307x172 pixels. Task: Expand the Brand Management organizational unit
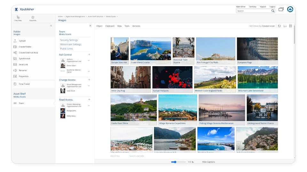tap(89, 86)
